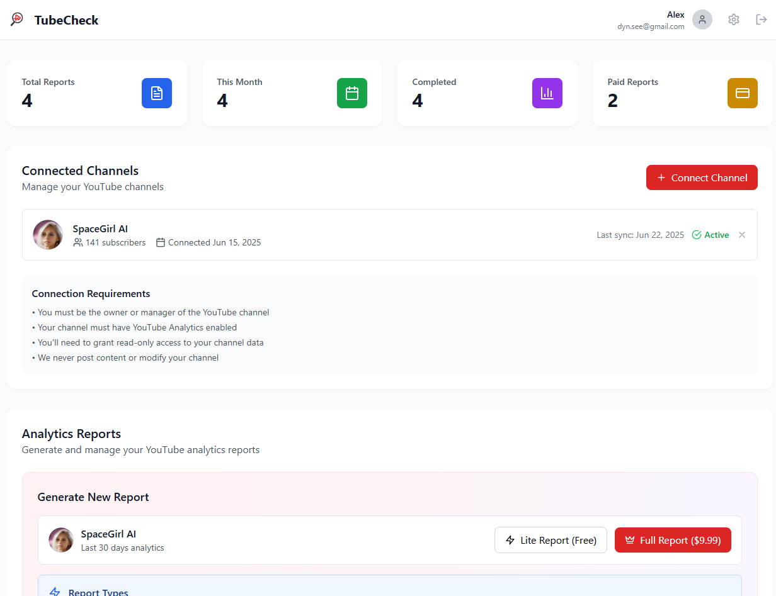Click the Active status label

point(717,235)
